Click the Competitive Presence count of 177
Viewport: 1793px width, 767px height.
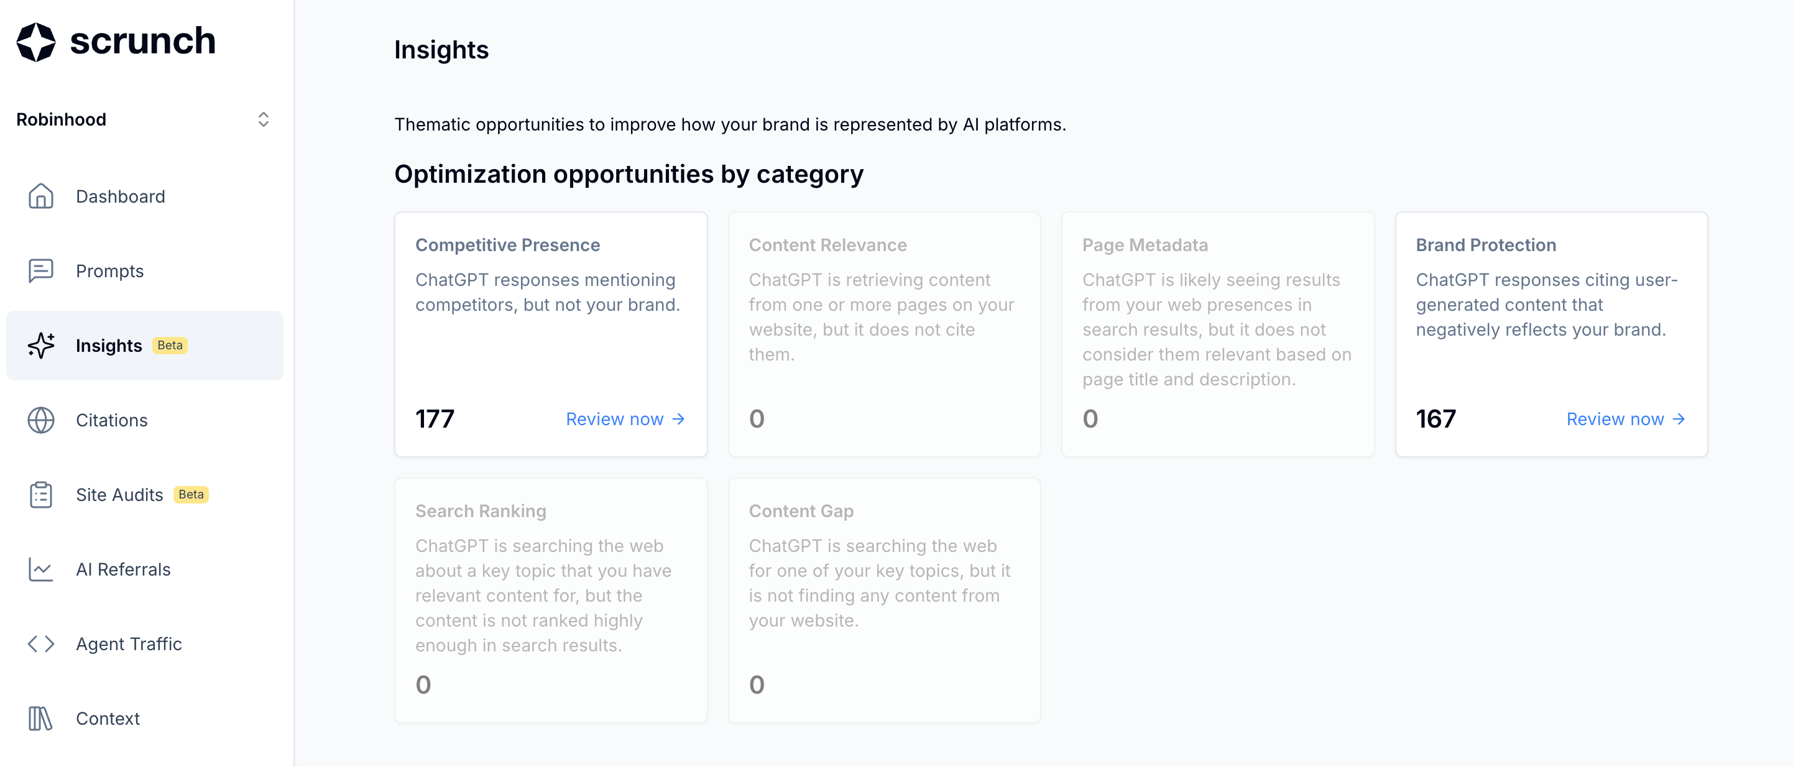pos(435,419)
